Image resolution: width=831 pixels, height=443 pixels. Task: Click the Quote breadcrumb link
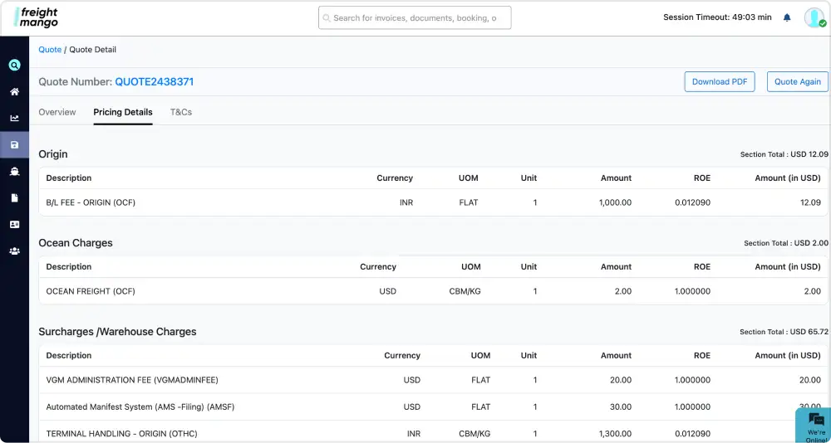pyautogui.click(x=50, y=50)
